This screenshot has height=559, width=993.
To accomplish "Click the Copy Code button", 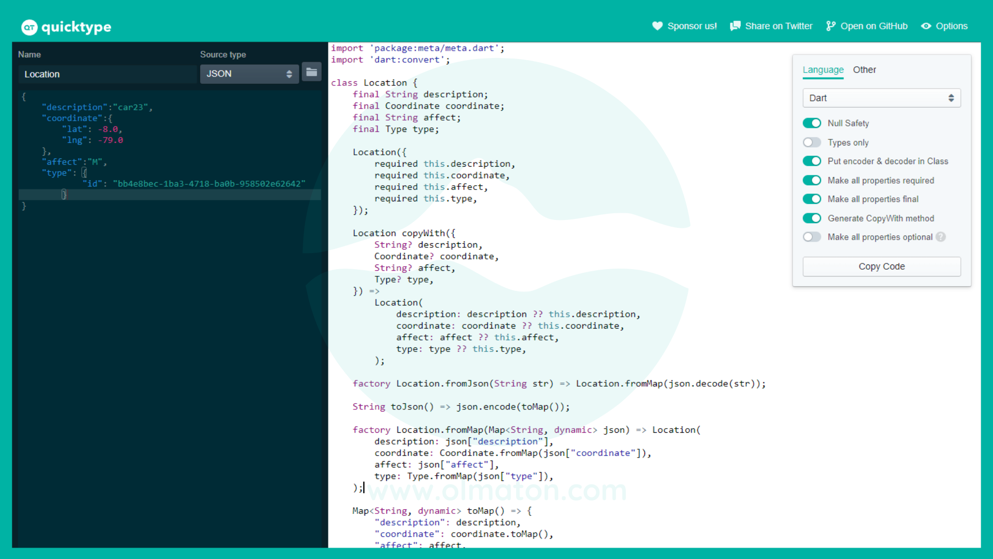I will coord(882,266).
